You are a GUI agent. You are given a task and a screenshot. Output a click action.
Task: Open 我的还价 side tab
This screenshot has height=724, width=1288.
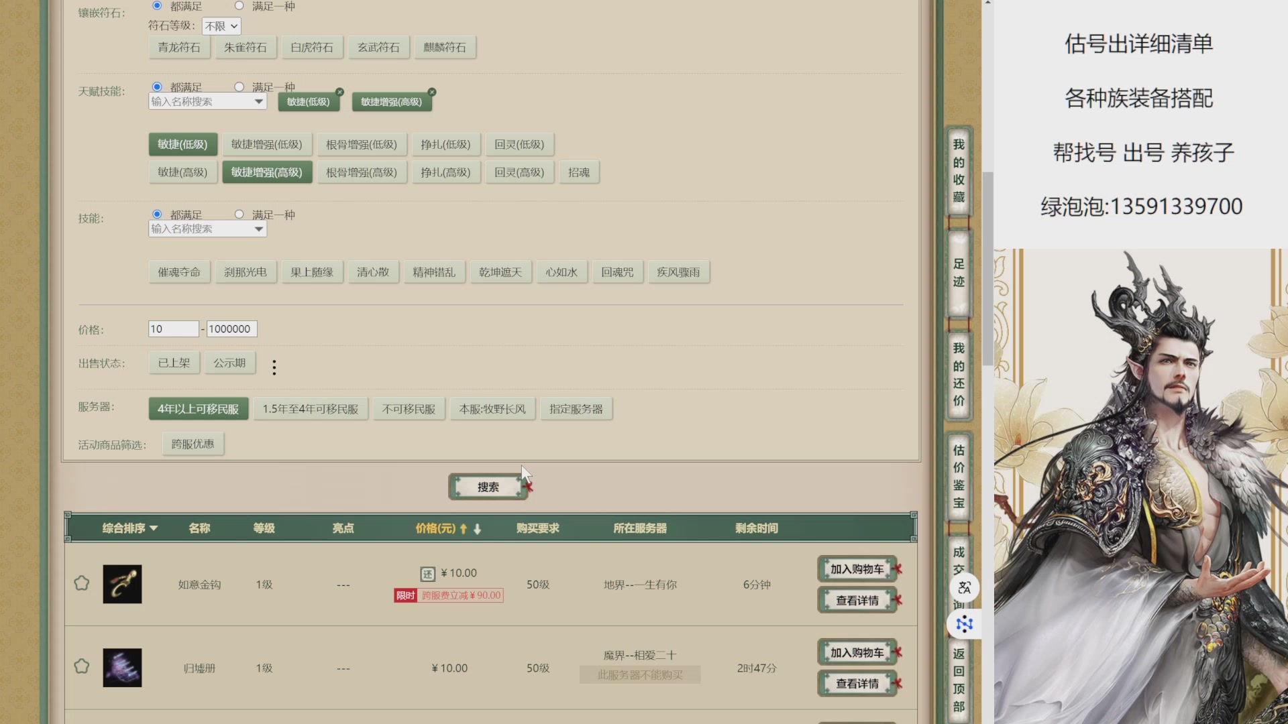[959, 375]
